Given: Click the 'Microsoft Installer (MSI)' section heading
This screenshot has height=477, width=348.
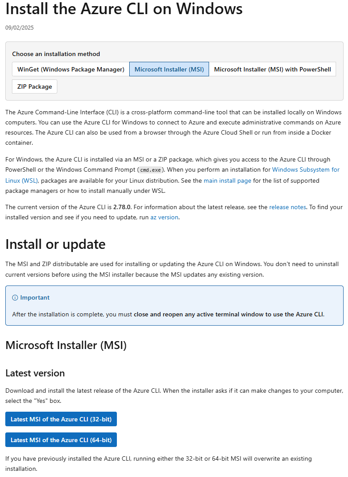Looking at the screenshot, I should (x=66, y=345).
